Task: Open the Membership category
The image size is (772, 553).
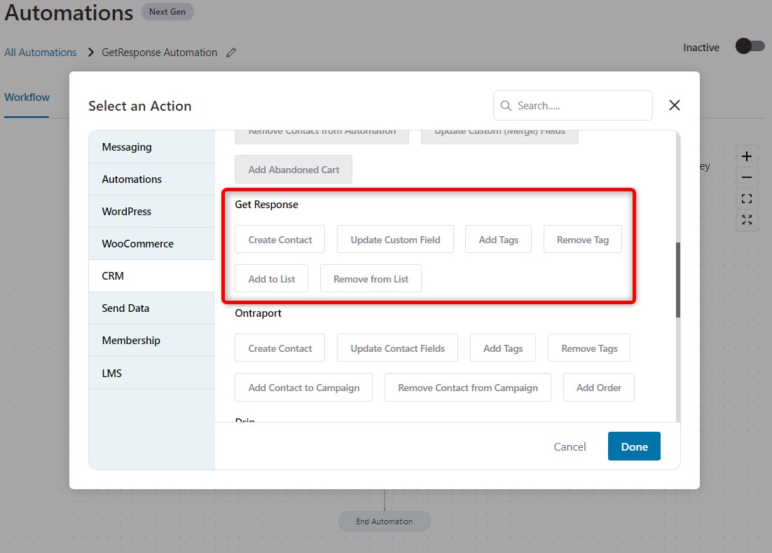Action: coord(151,340)
